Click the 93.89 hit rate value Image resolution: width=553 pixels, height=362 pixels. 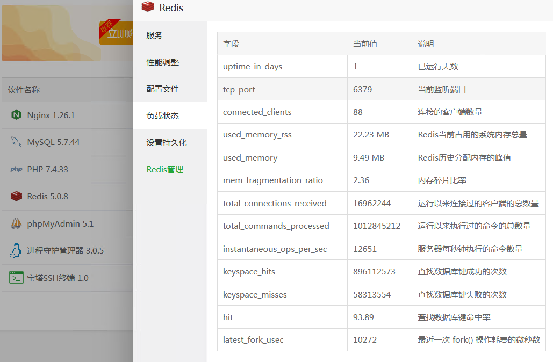pyautogui.click(x=363, y=317)
